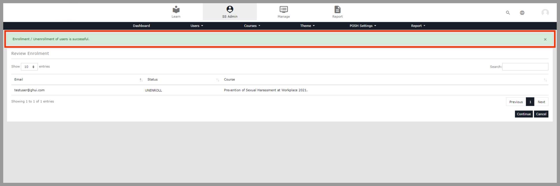The width and height of the screenshot is (560, 186).
Task: Open the Dashboard menu item
Action: (141, 26)
